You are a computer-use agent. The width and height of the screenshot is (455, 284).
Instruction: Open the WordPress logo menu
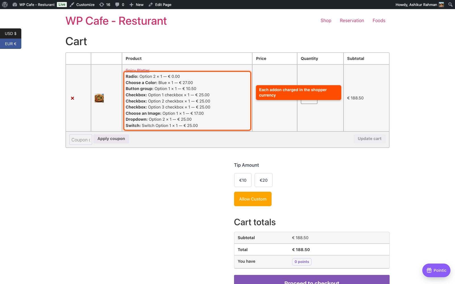pyautogui.click(x=5, y=5)
